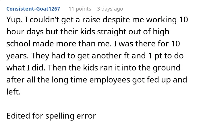This screenshot has height=124, width=201.
Task: Click the word Yup in the comment
Action: tap(13, 20)
